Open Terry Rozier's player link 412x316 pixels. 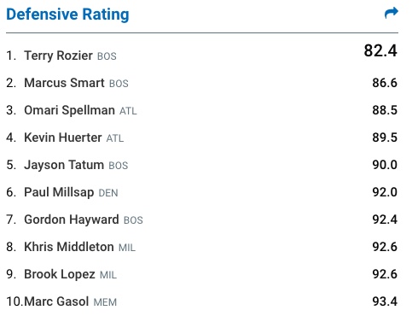point(58,56)
